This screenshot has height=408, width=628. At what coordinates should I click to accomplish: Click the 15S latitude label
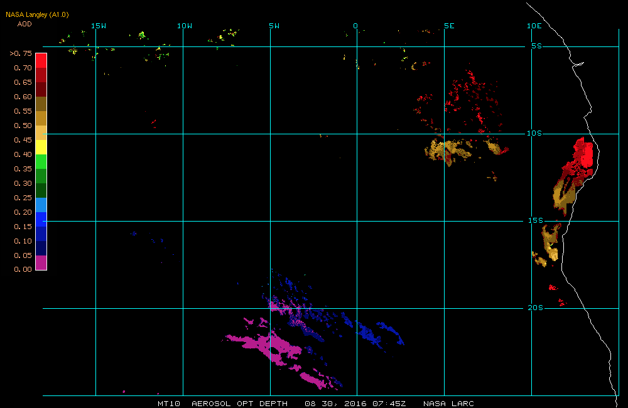[x=536, y=220]
